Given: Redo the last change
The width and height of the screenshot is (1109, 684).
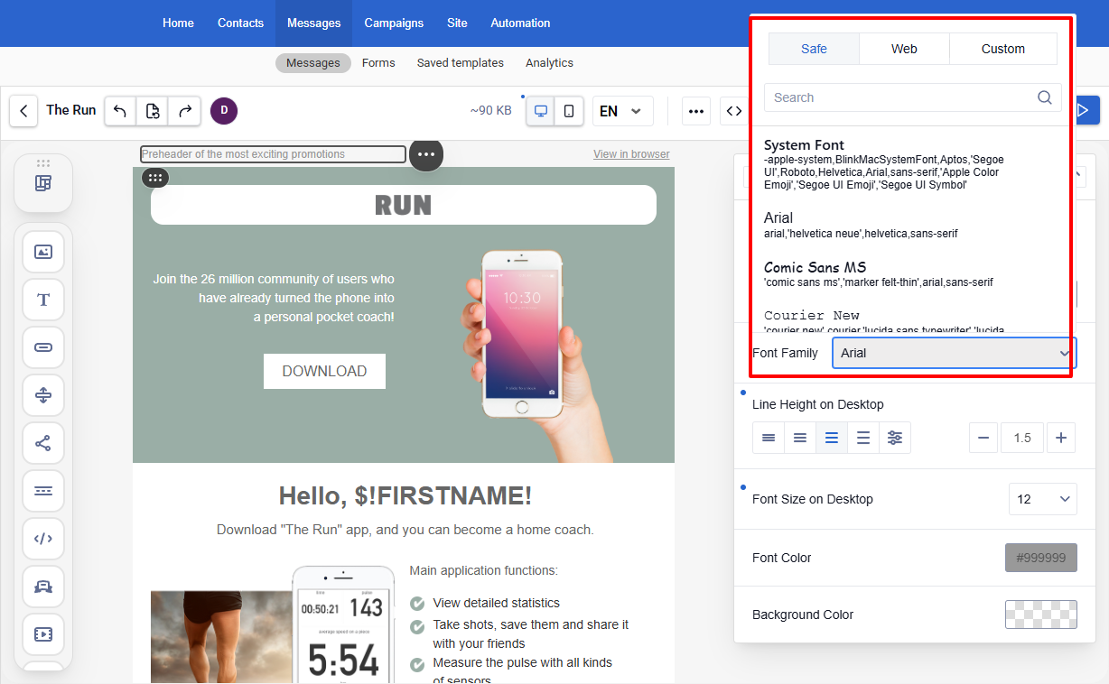Looking at the screenshot, I should tap(185, 111).
